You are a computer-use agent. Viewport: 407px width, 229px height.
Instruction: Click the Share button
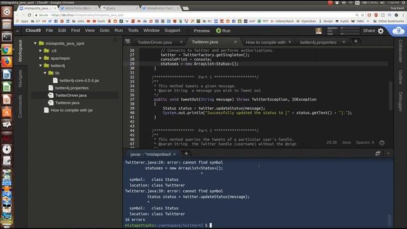(x=369, y=31)
